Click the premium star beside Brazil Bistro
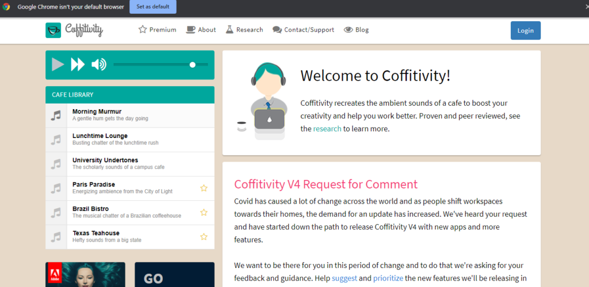 tap(204, 213)
